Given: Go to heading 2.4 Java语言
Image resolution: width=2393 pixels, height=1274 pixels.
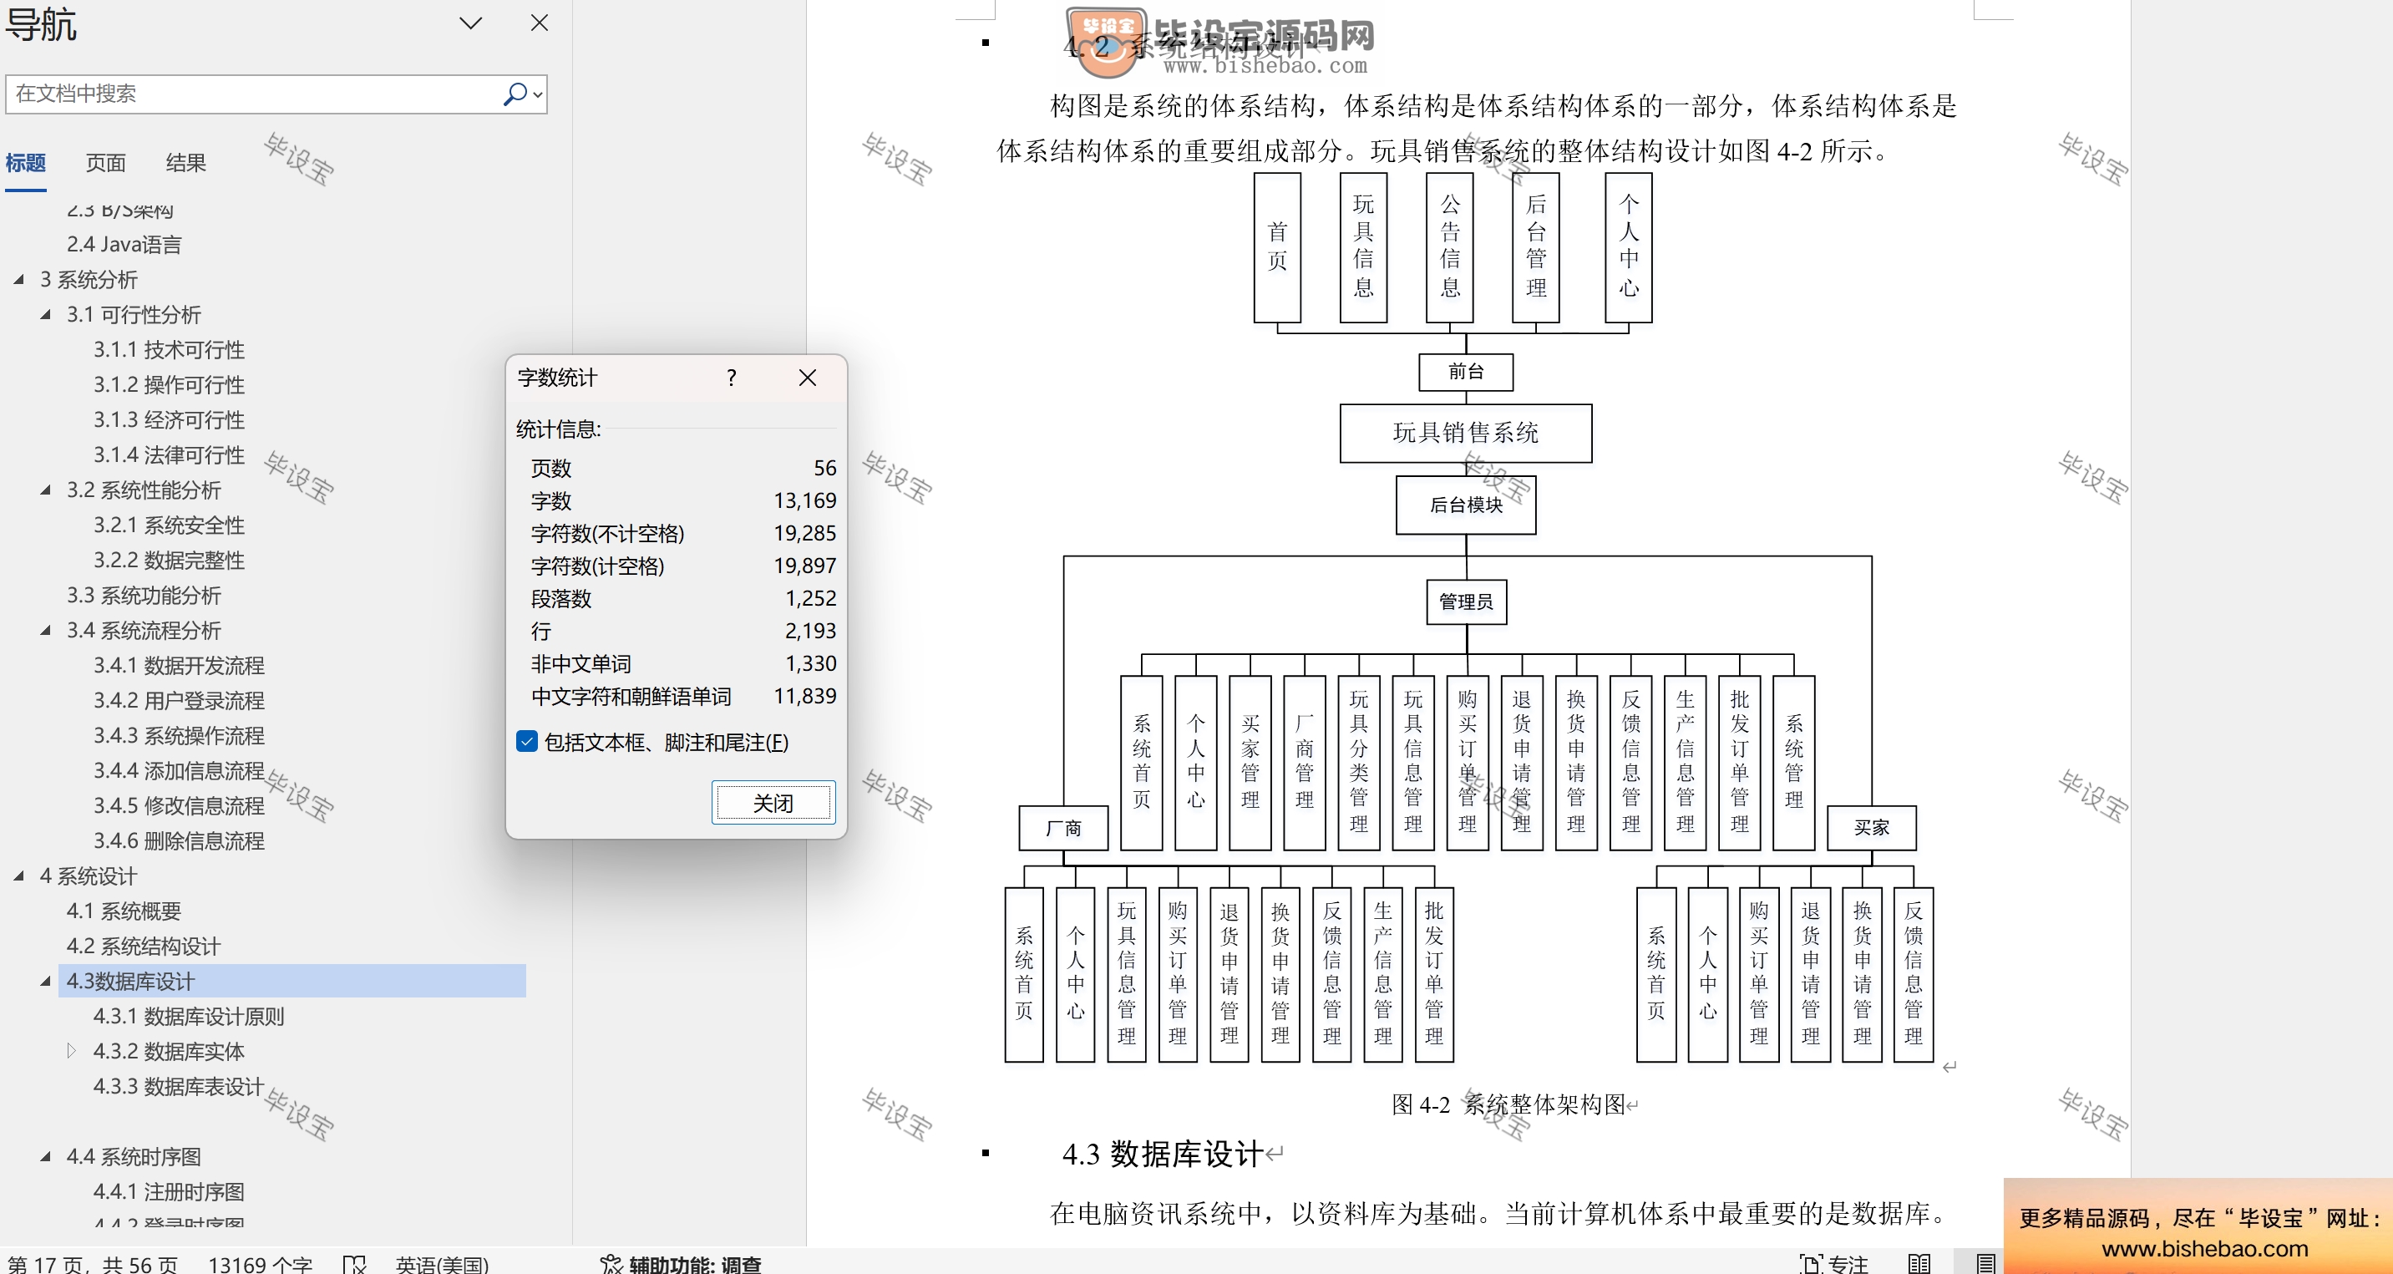Looking at the screenshot, I should (124, 245).
